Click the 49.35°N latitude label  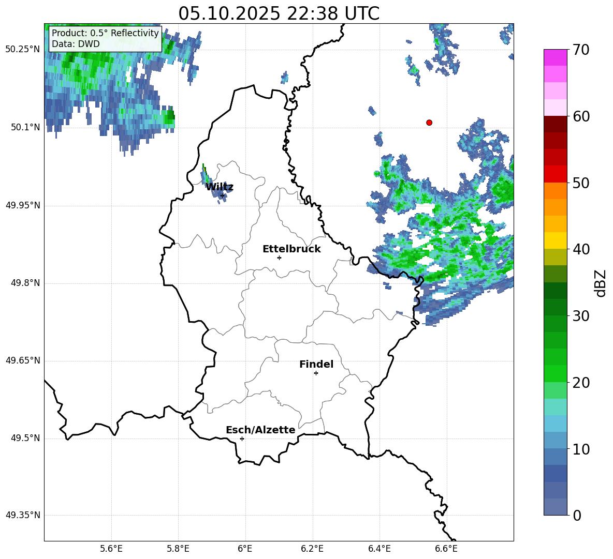22,515
